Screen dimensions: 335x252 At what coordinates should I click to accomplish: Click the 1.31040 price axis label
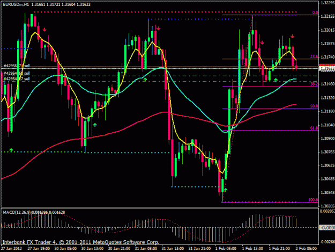point(327,125)
